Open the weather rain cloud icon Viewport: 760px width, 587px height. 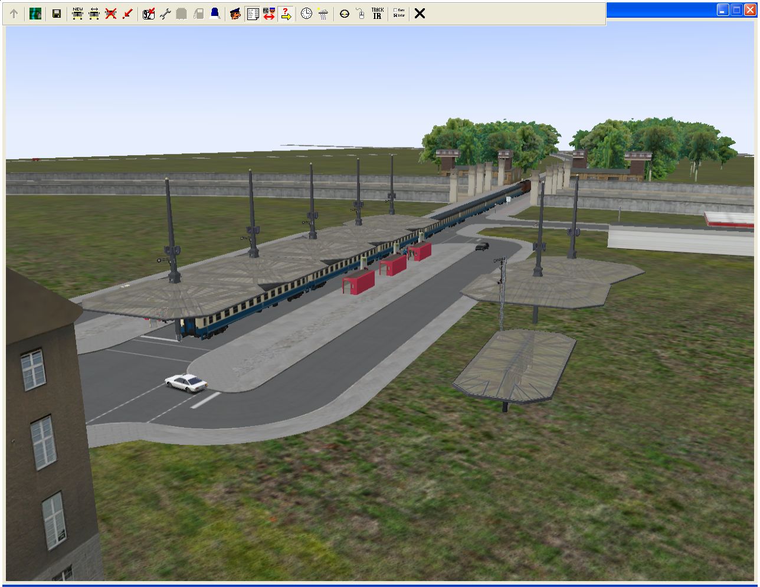tap(323, 14)
